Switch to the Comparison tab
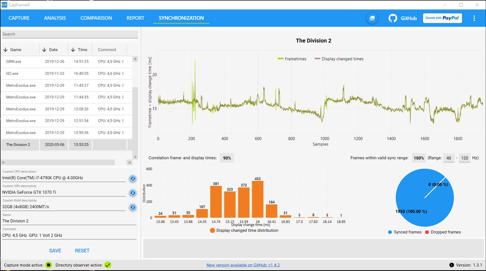The width and height of the screenshot is (486, 271). (96, 18)
